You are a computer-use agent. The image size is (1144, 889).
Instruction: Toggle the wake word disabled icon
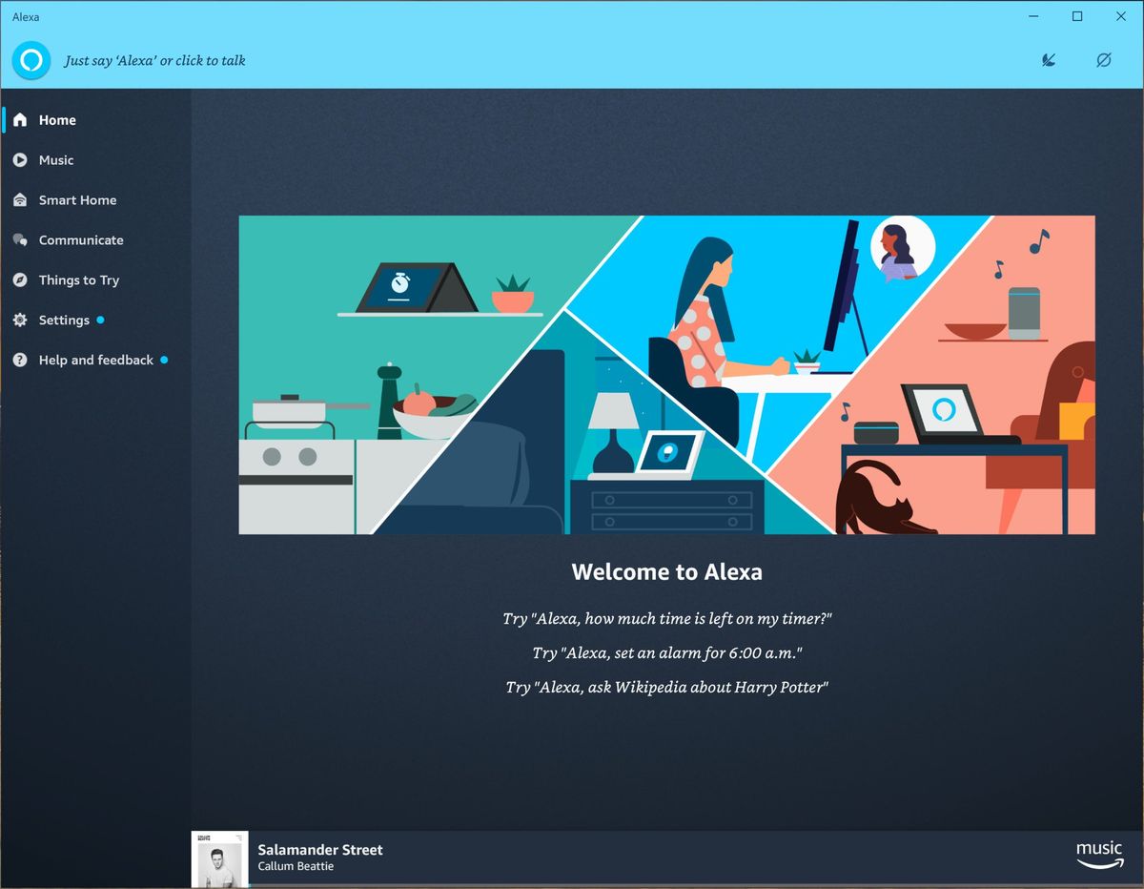pyautogui.click(x=1104, y=60)
